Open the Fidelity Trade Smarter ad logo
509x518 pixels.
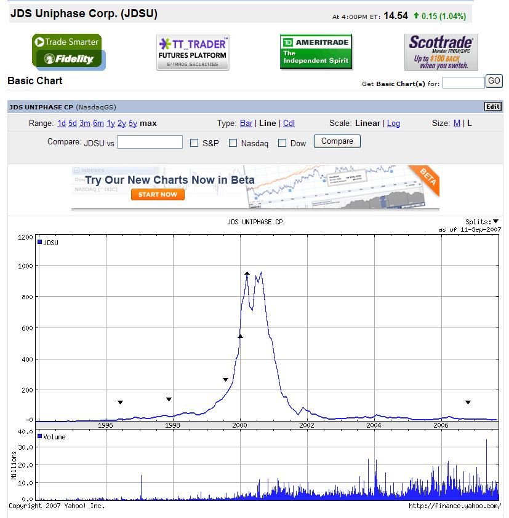pyautogui.click(x=69, y=52)
